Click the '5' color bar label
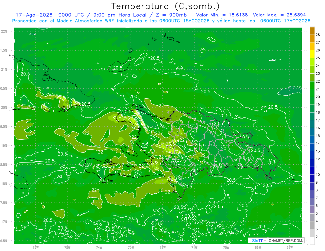 [x=317, y=214]
